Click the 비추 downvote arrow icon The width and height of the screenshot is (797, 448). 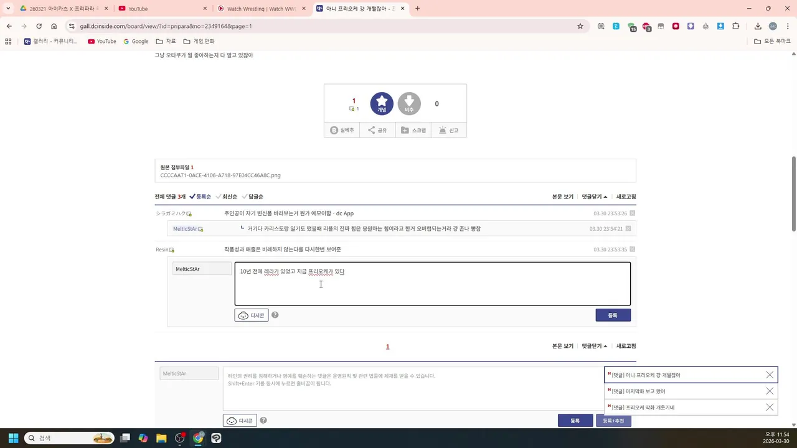(409, 104)
